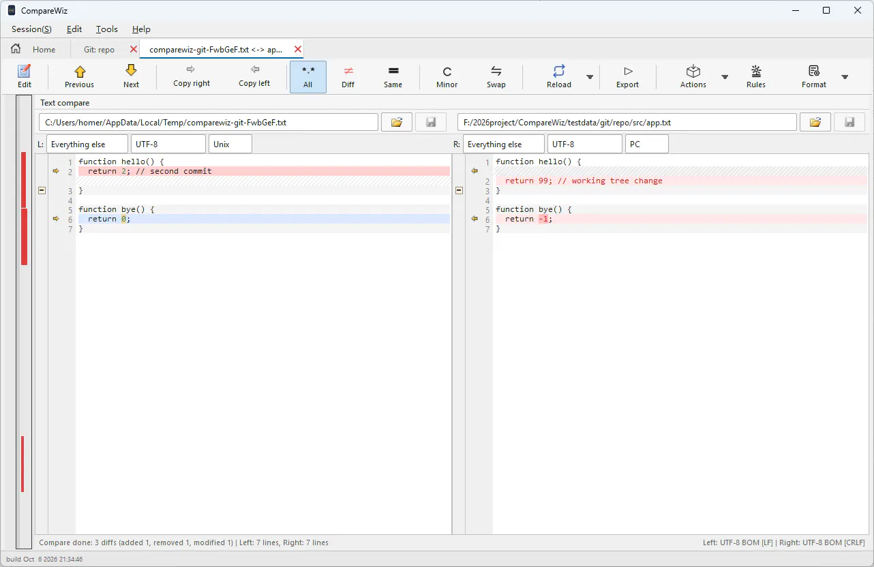Show only Same lines filter
The width and height of the screenshot is (874, 567).
(x=393, y=76)
